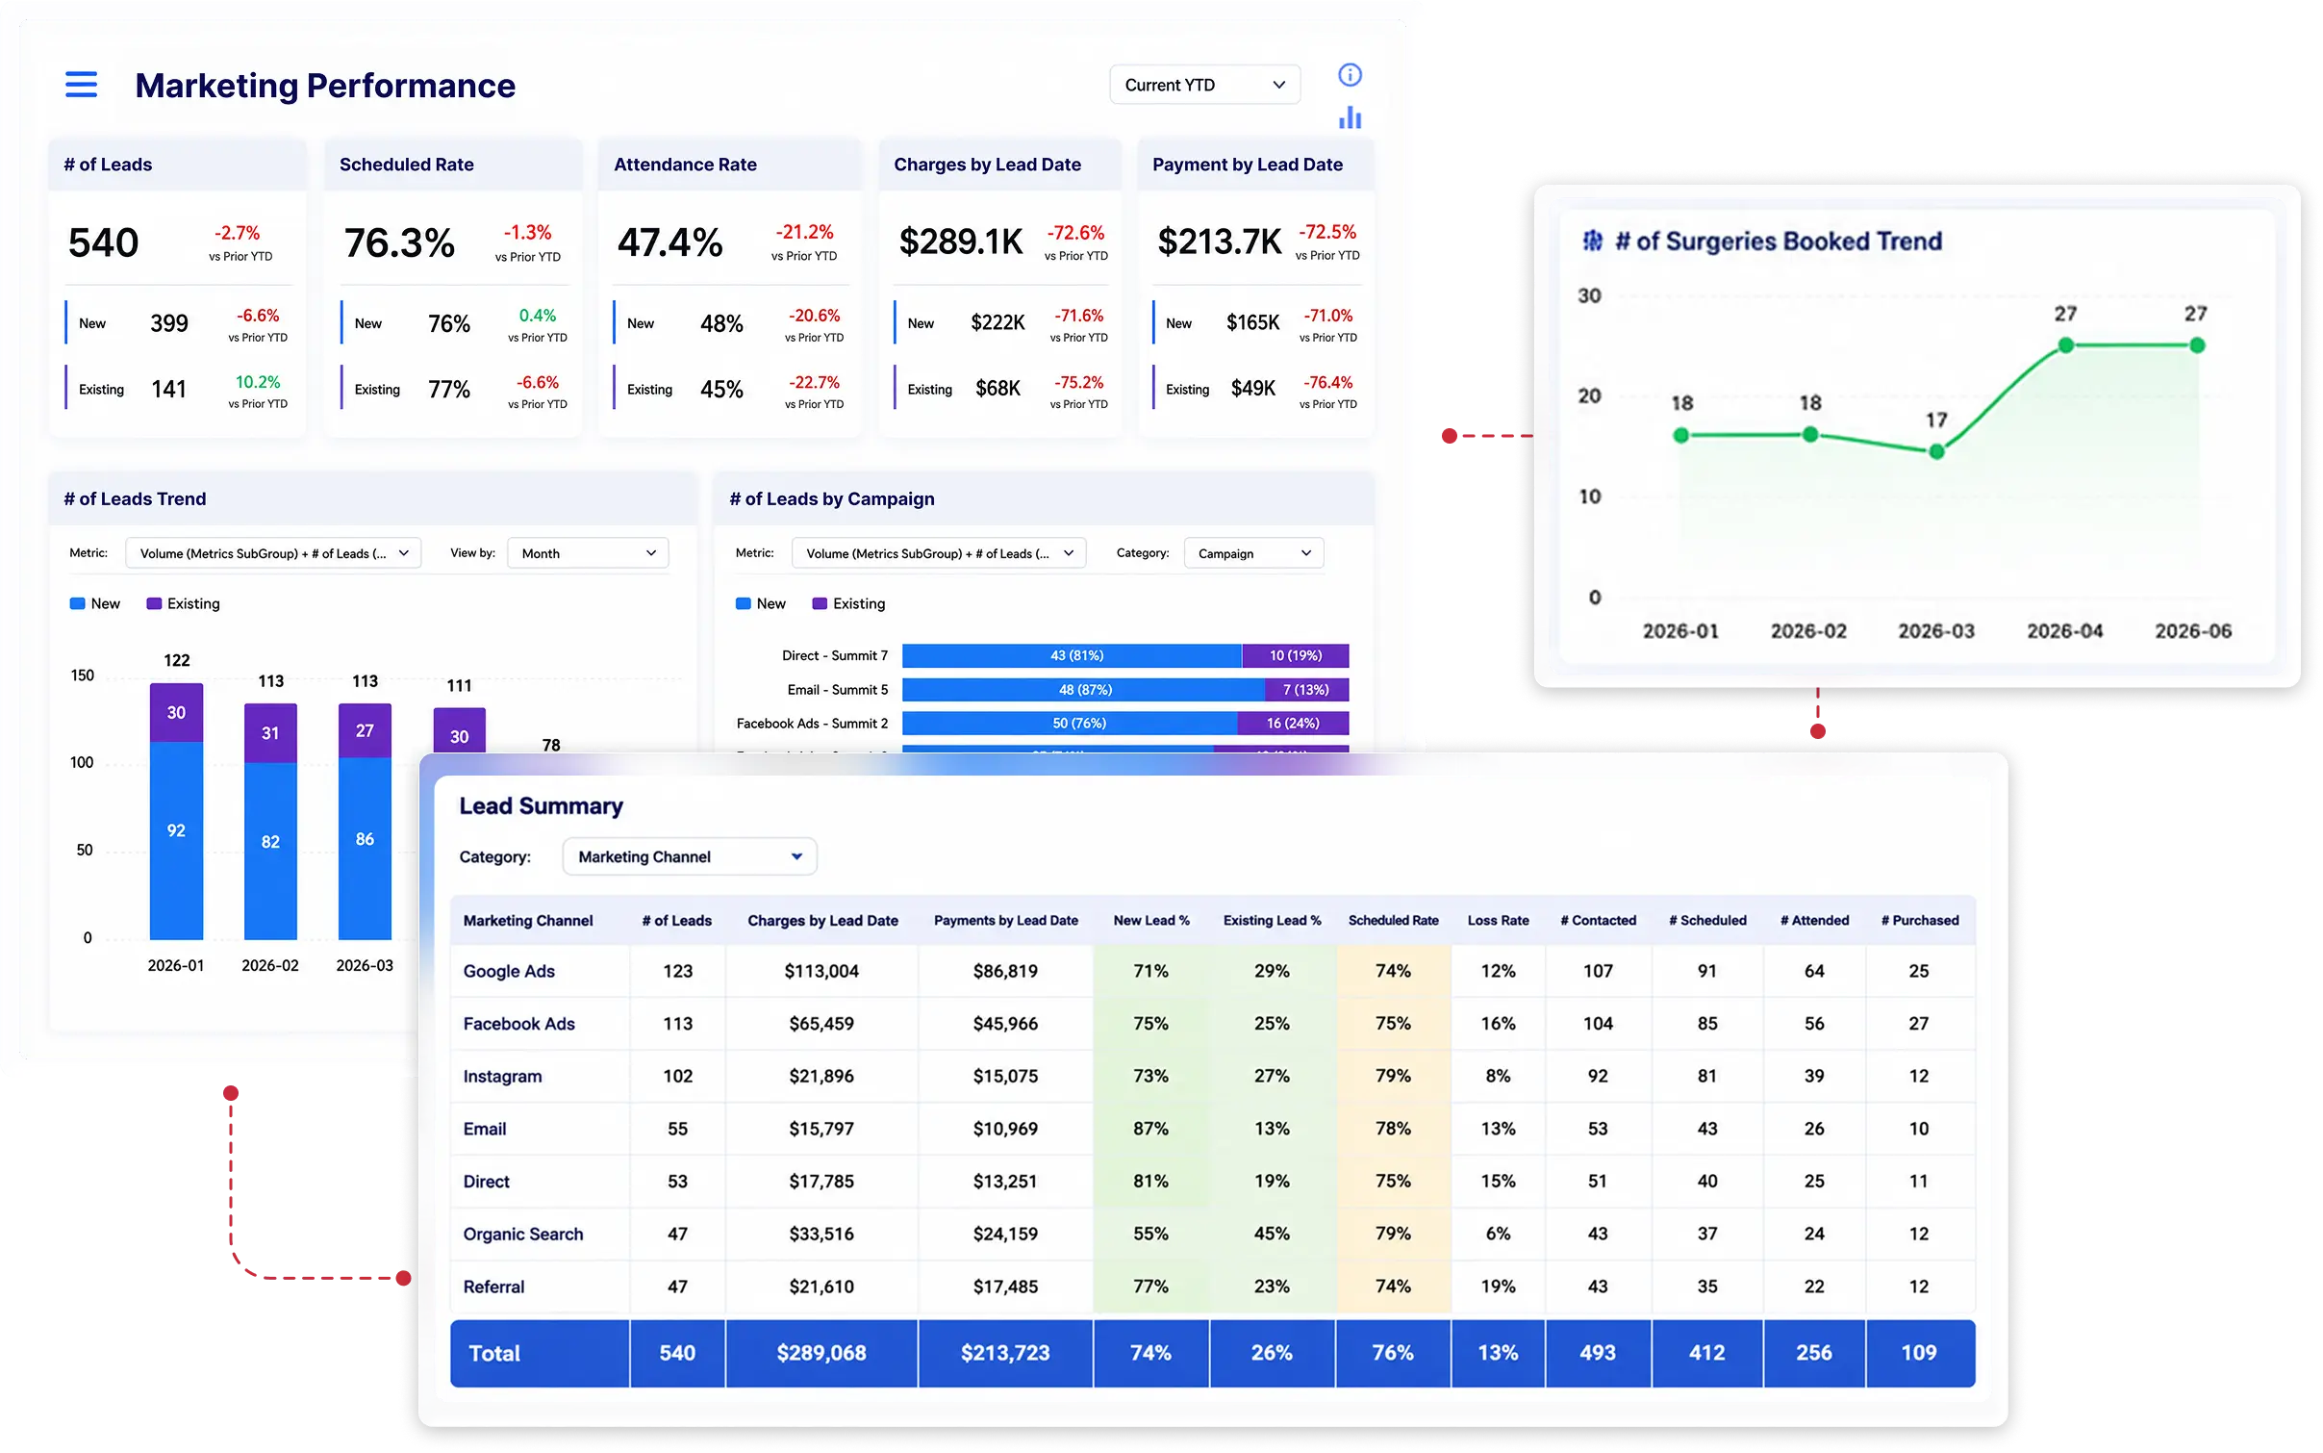Click the Total row charges $289,068
The width and height of the screenshot is (2323, 1453).
821,1353
